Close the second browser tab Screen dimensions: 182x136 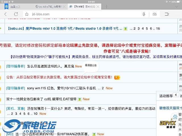coord(64,6)
